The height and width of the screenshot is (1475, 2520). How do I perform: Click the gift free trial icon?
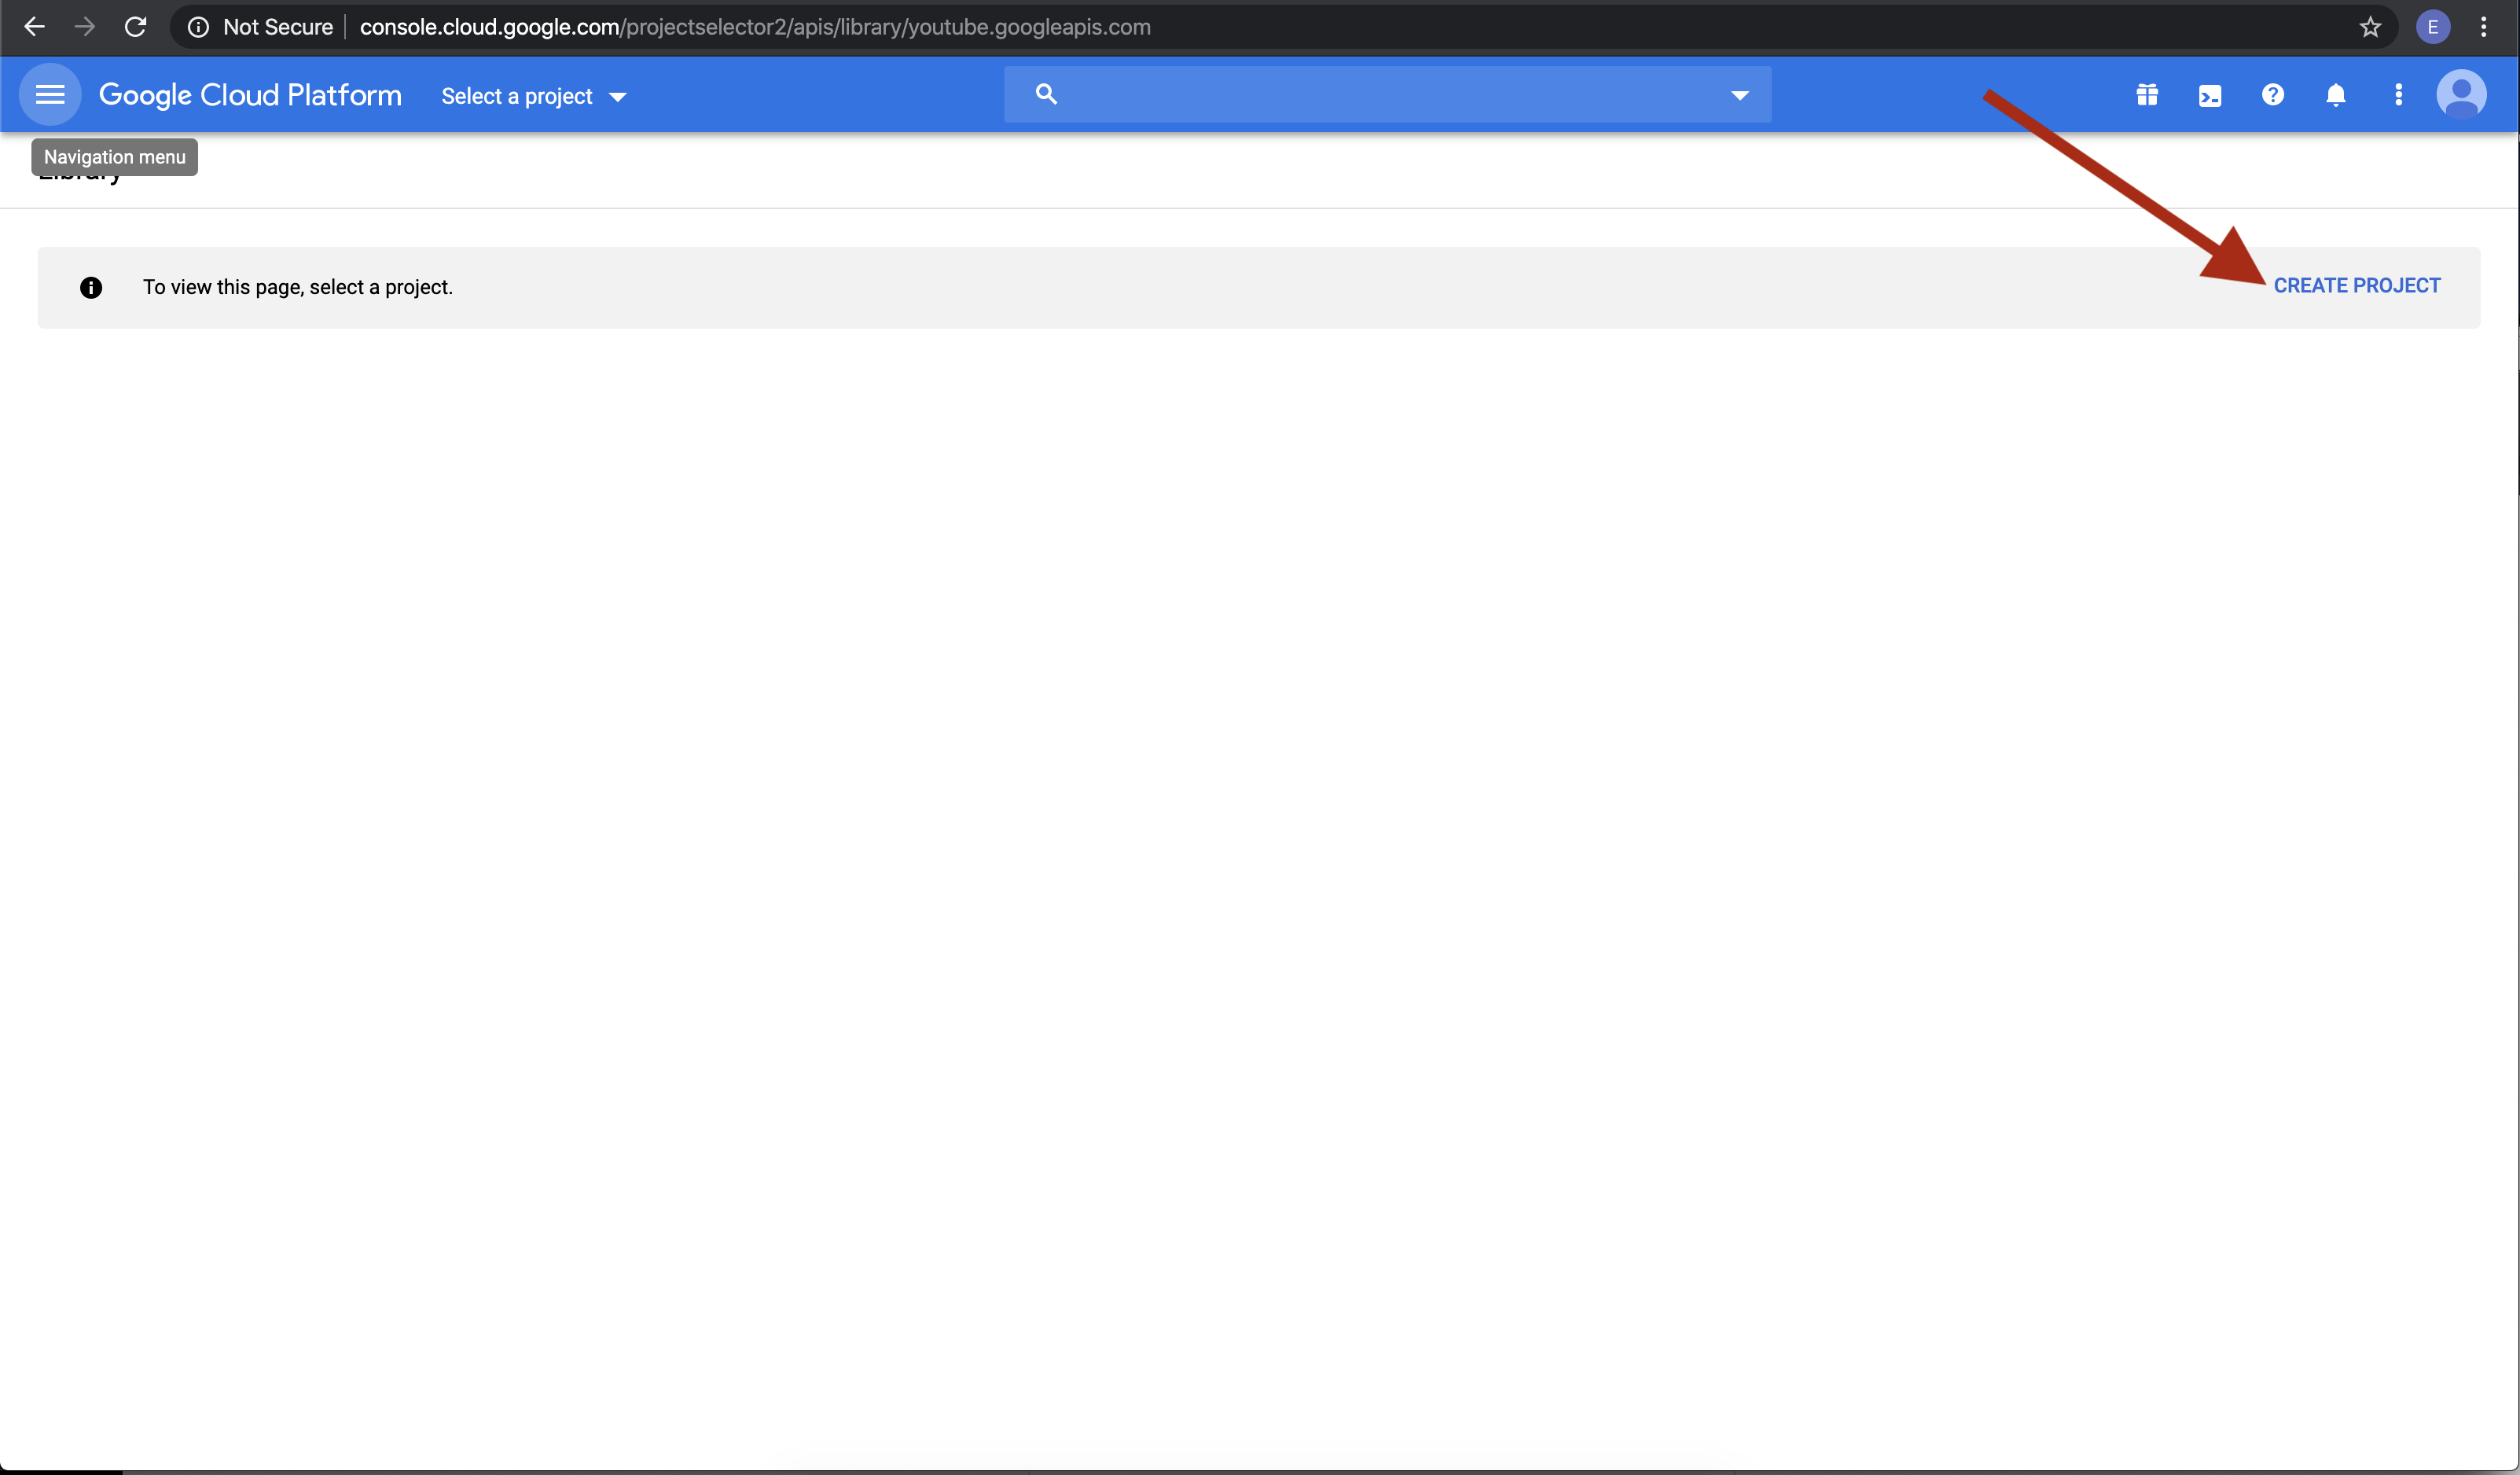click(x=2147, y=95)
